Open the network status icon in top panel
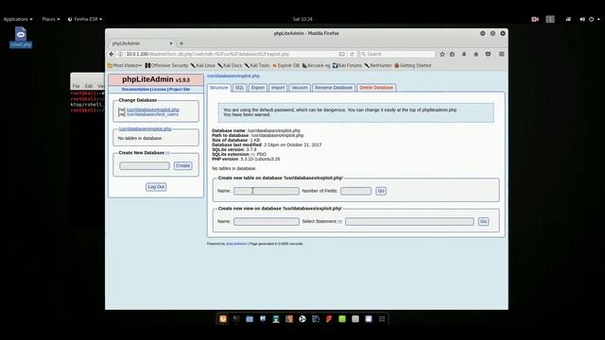The width and height of the screenshot is (605, 340). (568, 19)
